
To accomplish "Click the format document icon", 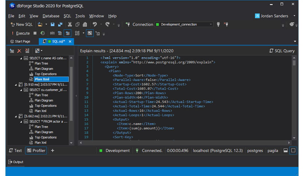I will [77, 33].
